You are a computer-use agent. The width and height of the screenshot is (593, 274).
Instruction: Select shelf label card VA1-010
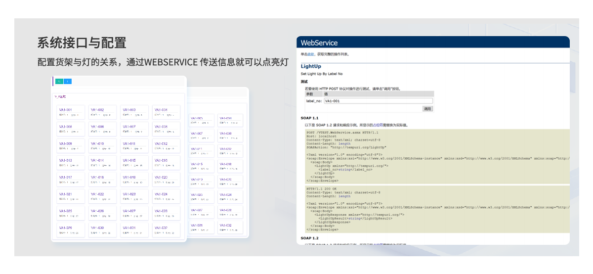(102, 146)
